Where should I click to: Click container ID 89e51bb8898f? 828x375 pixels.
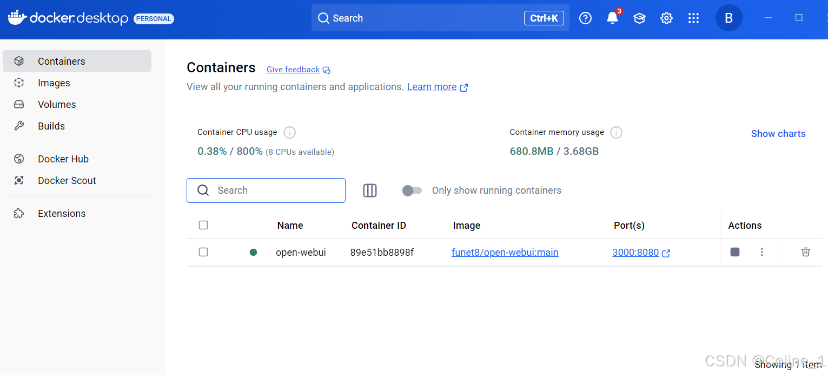point(382,252)
